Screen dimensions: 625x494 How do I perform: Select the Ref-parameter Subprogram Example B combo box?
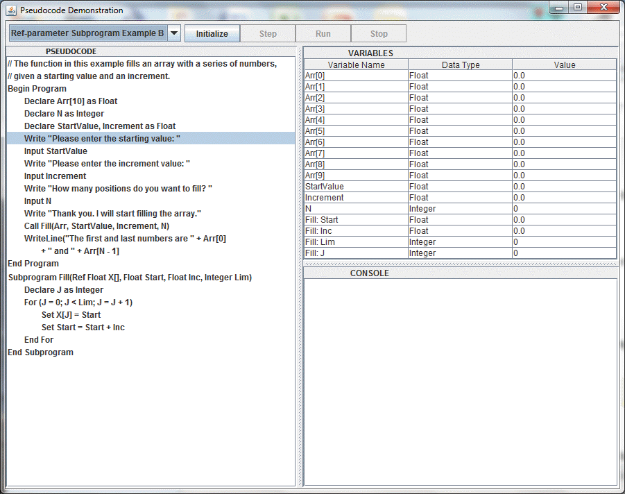point(88,33)
